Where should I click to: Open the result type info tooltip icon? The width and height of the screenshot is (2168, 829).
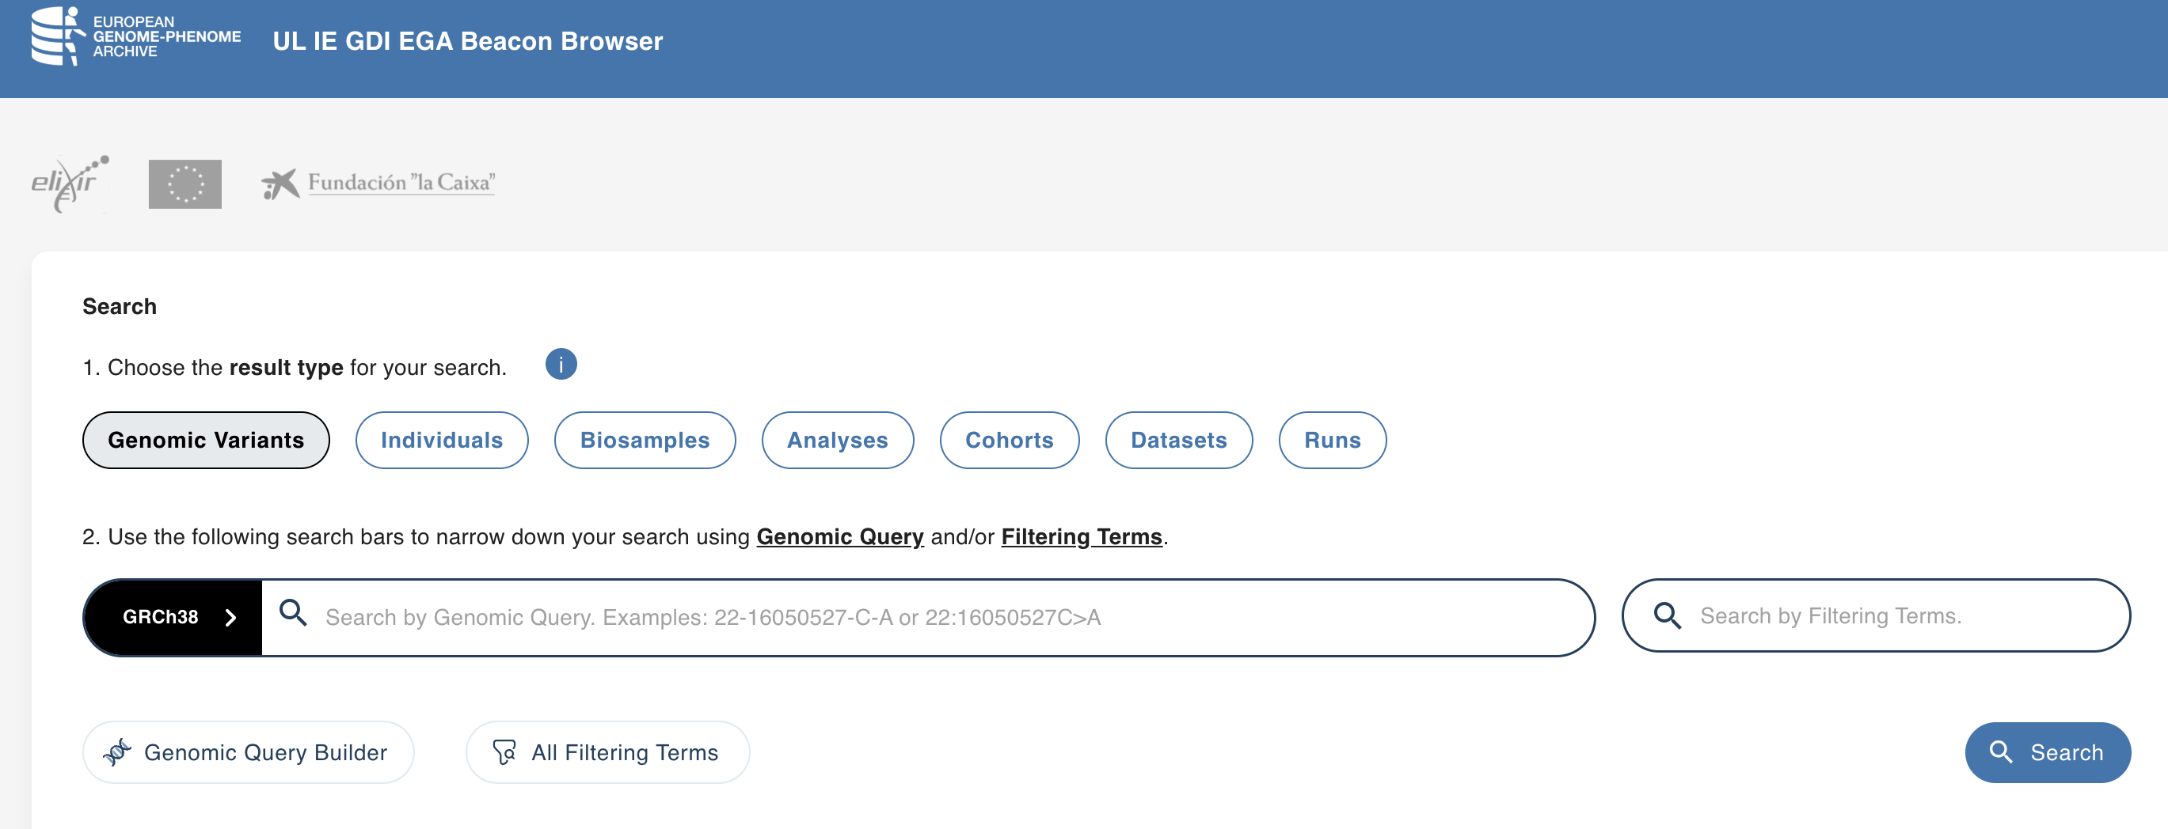tap(561, 364)
